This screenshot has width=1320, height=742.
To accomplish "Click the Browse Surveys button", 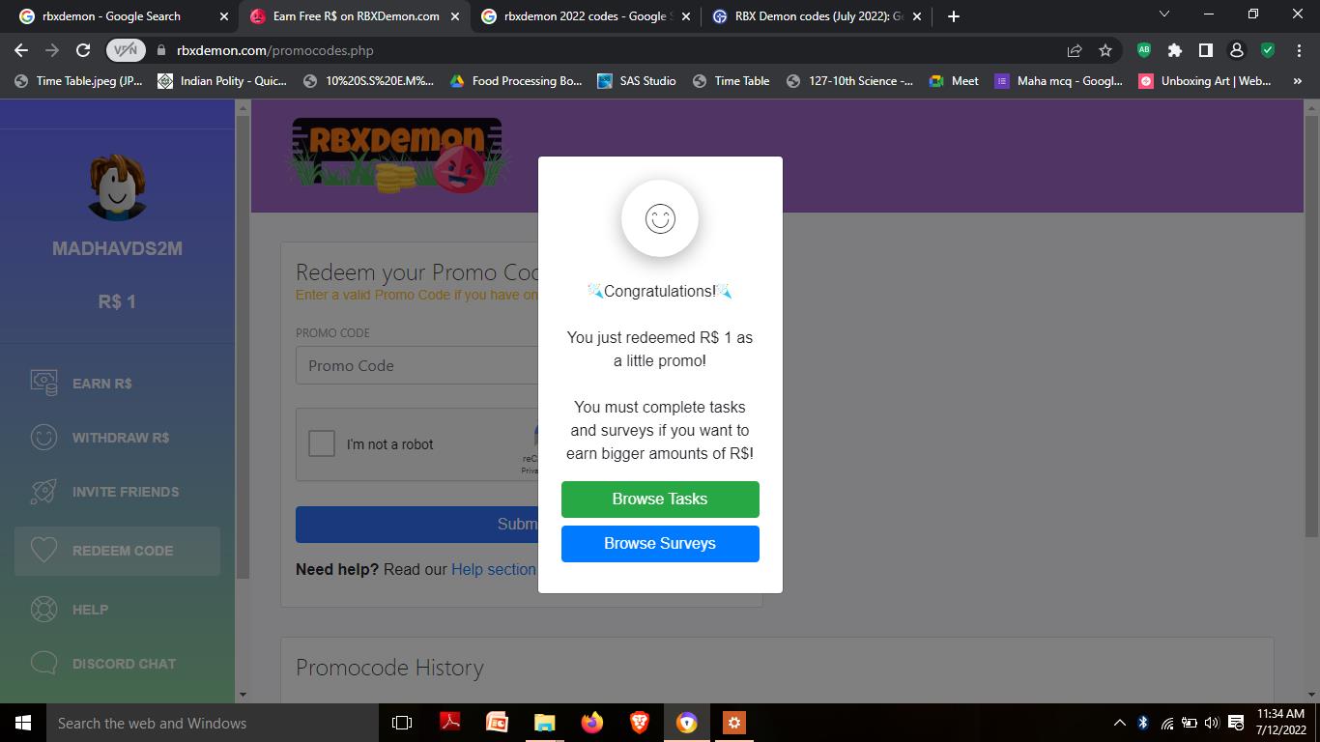I will pos(660,543).
